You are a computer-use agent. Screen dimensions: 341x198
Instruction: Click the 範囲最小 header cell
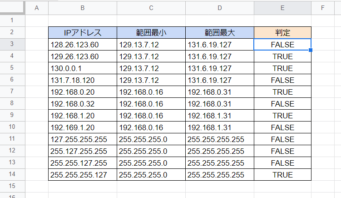point(151,33)
